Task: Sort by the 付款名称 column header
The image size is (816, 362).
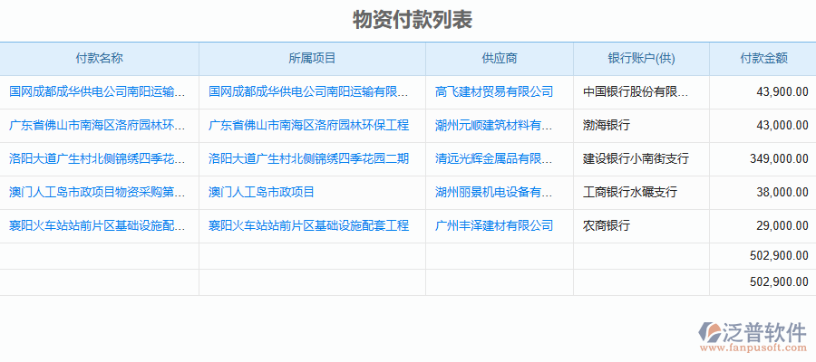Action: pyautogui.click(x=100, y=59)
